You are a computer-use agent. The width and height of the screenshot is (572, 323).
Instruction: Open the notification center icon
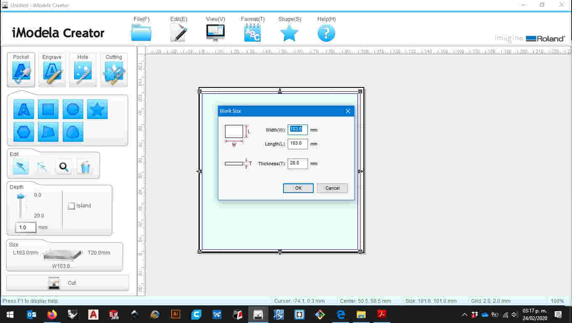pos(559,314)
